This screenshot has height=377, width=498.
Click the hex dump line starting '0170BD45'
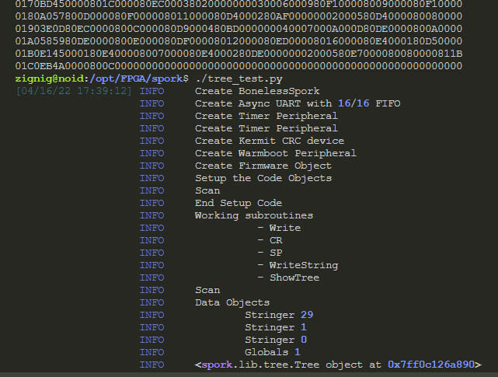[239, 4]
